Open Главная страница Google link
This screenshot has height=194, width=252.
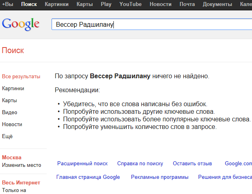(x=88, y=177)
